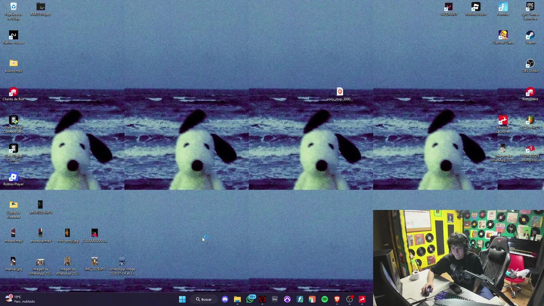Viewport: 544px width, 306px height.
Task: Launch the Fortnite desktop shortcut
Action: tap(503, 9)
